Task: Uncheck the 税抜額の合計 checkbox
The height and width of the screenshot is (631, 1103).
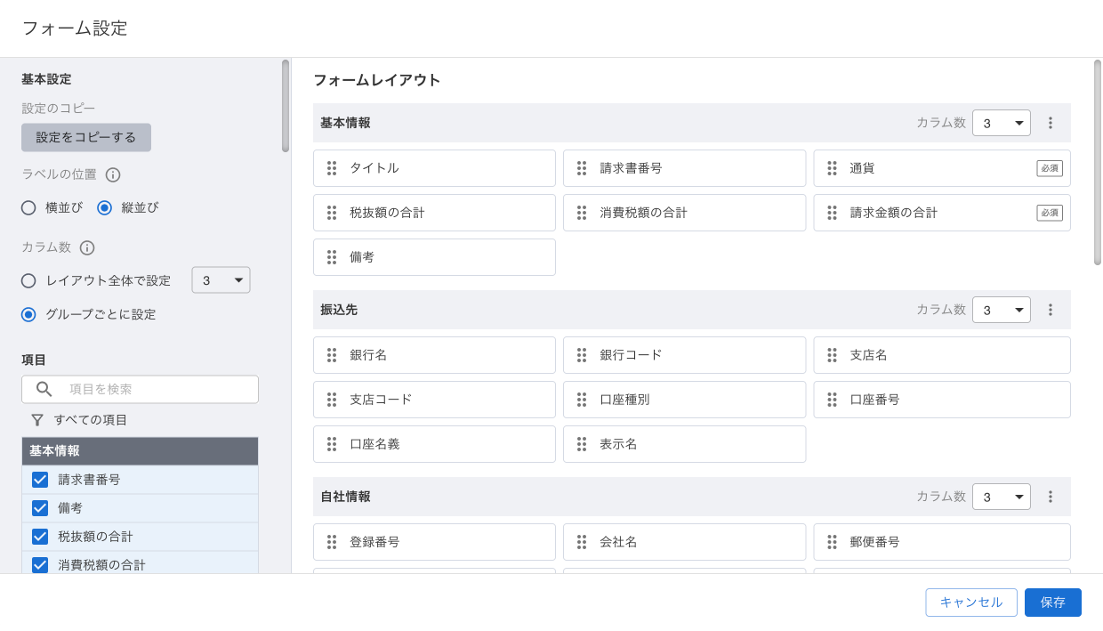Action: click(40, 537)
